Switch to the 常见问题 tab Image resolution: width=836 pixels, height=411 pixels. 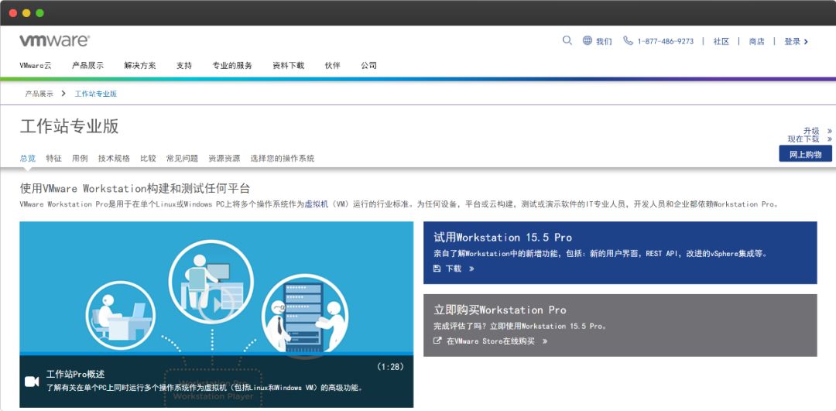pyautogui.click(x=183, y=159)
